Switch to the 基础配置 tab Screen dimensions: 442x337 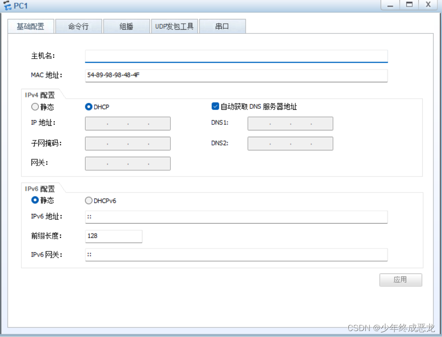[31, 26]
